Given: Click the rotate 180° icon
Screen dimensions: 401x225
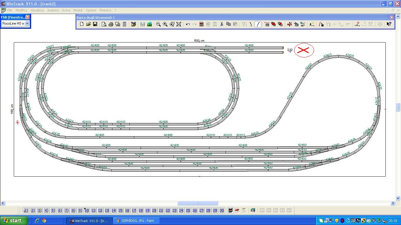Looking at the screenshot, I should pyautogui.click(x=303, y=24).
